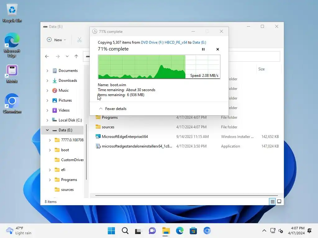Expand the Local Disk (C:) node
Screen dimensions: 318x238
47,120
